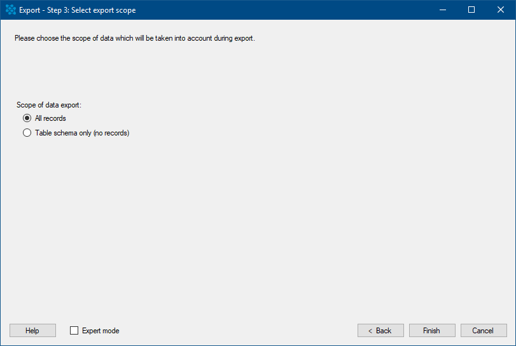Maximize the Export wizard window
Image resolution: width=516 pixels, height=346 pixels.
click(x=471, y=10)
